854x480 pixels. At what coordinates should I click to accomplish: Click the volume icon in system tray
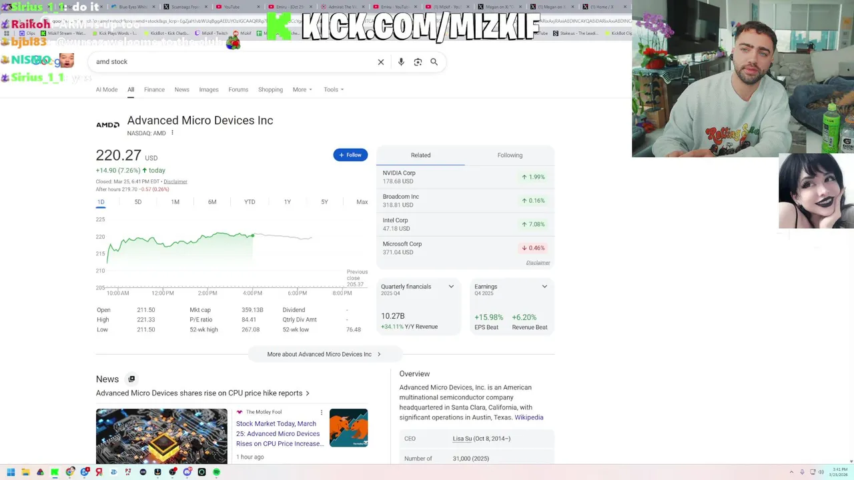[x=821, y=472]
